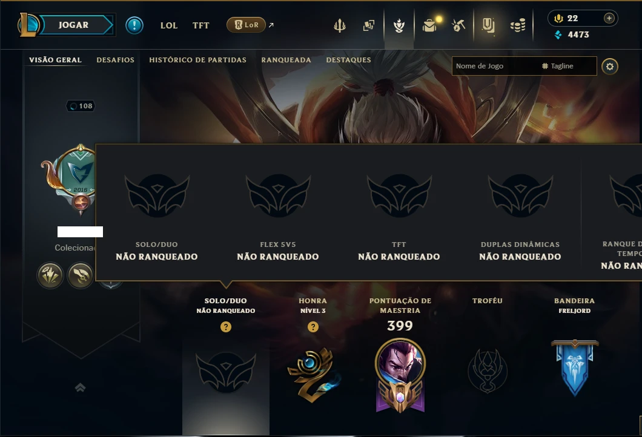This screenshot has height=437, width=642.
Task: Open the Clash trophy icon in top bar
Action: [x=339, y=25]
